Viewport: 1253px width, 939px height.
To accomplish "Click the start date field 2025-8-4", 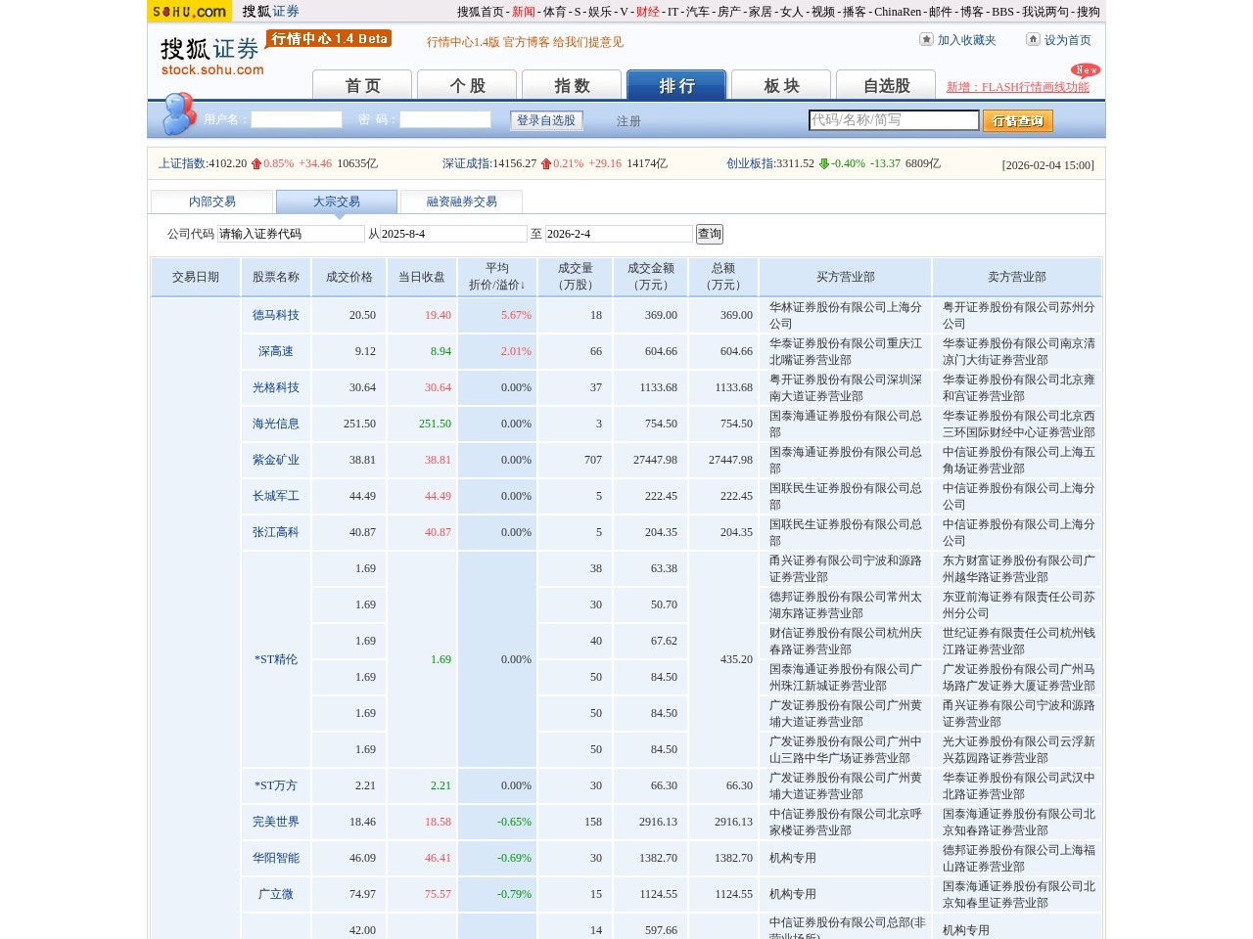I will click(453, 234).
